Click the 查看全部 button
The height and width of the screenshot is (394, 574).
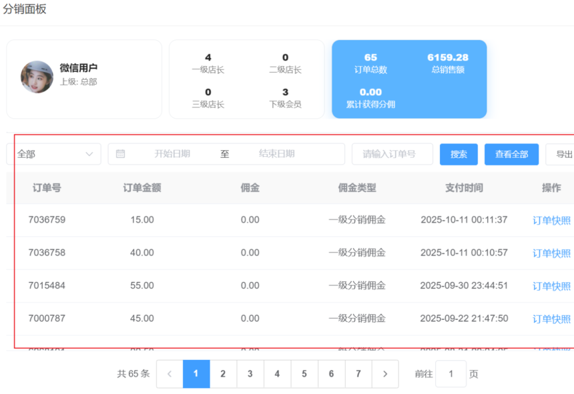511,154
